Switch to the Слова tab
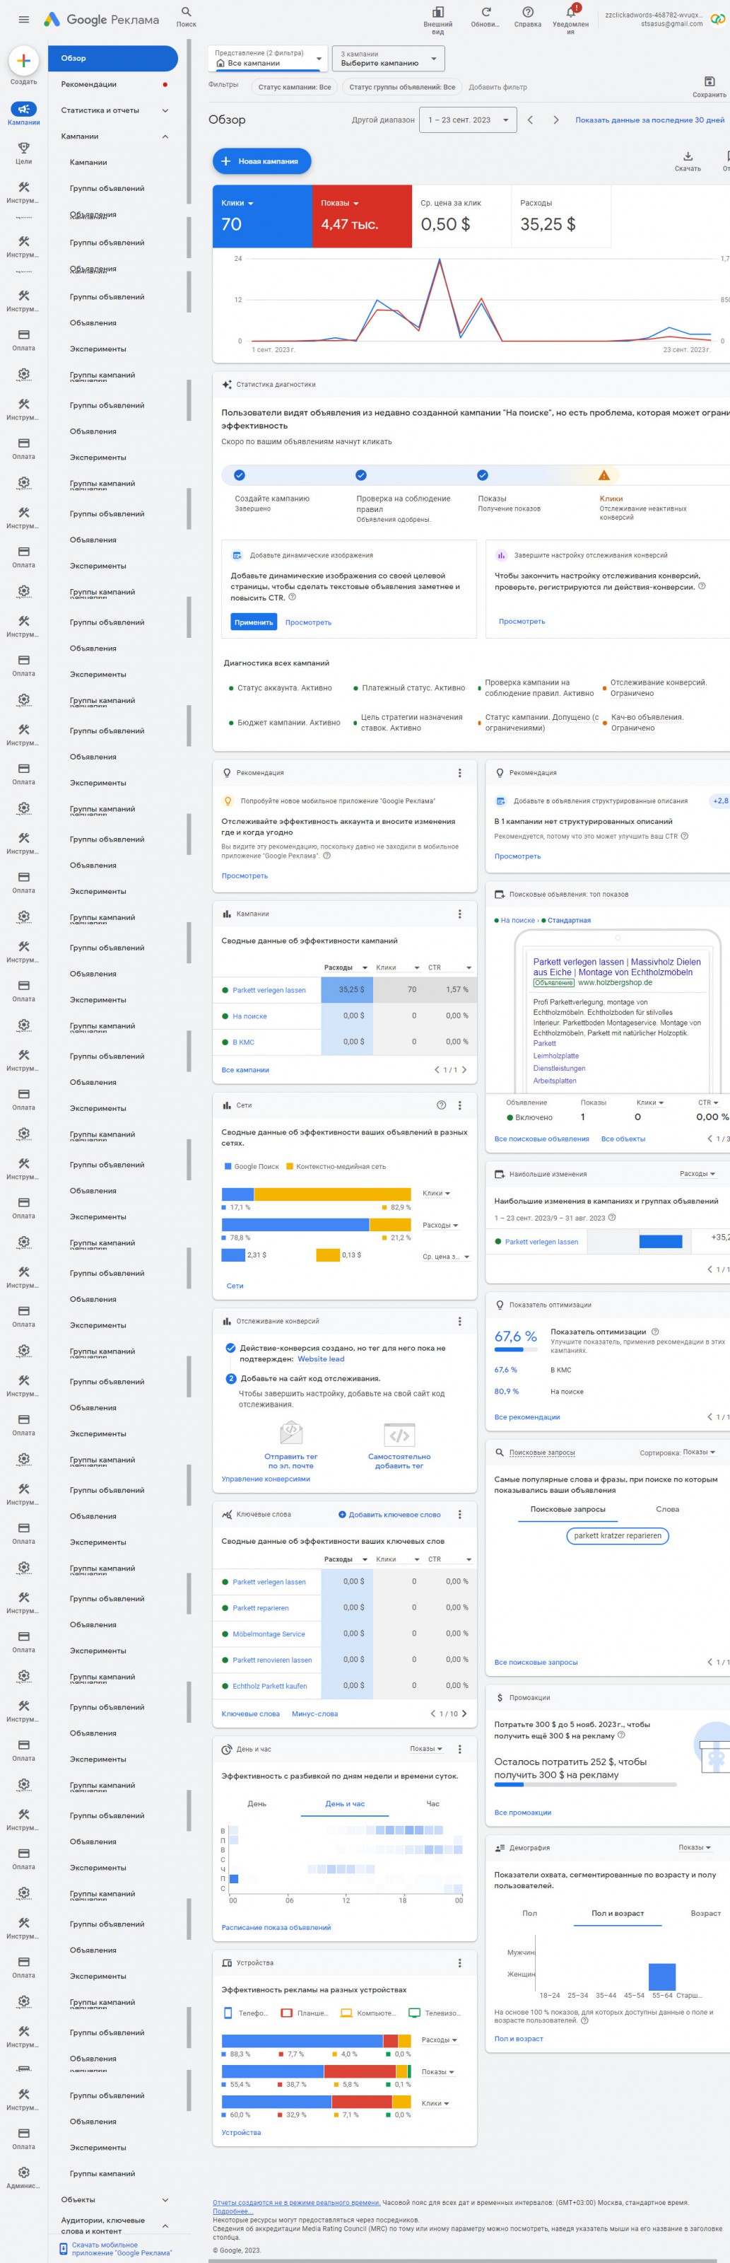 (668, 1509)
